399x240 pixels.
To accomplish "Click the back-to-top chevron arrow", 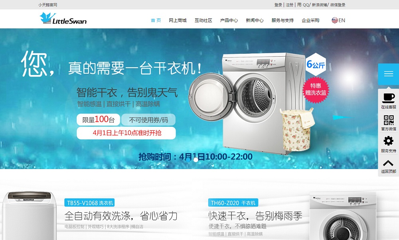I will click(388, 163).
